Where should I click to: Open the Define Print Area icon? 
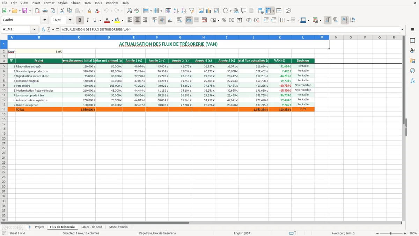click(x=261, y=11)
